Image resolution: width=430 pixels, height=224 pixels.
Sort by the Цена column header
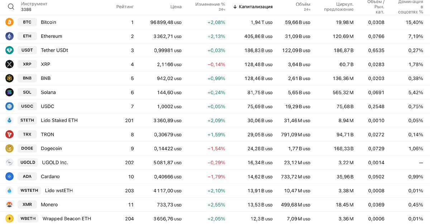[176, 7]
